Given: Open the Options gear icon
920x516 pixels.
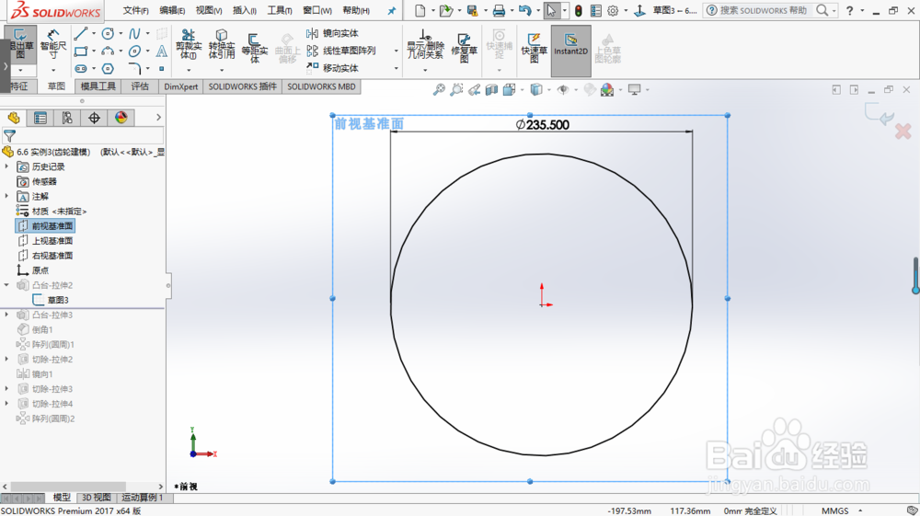Looking at the screenshot, I should click(x=613, y=10).
